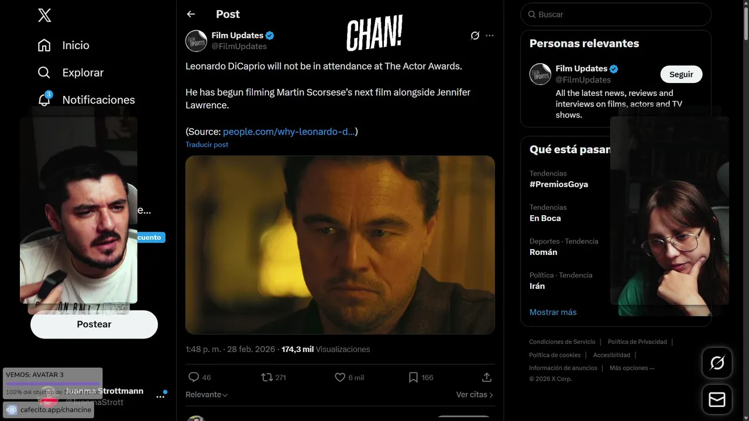Go back using the arrow icon

[191, 14]
